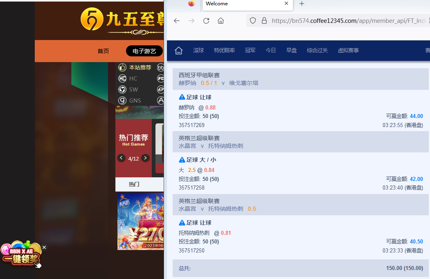
Task: Go back with the browser back arrow
Action: click(177, 21)
